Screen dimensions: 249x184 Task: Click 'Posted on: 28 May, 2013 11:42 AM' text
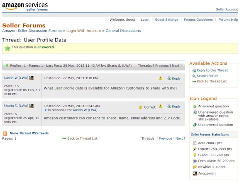tap(72, 106)
